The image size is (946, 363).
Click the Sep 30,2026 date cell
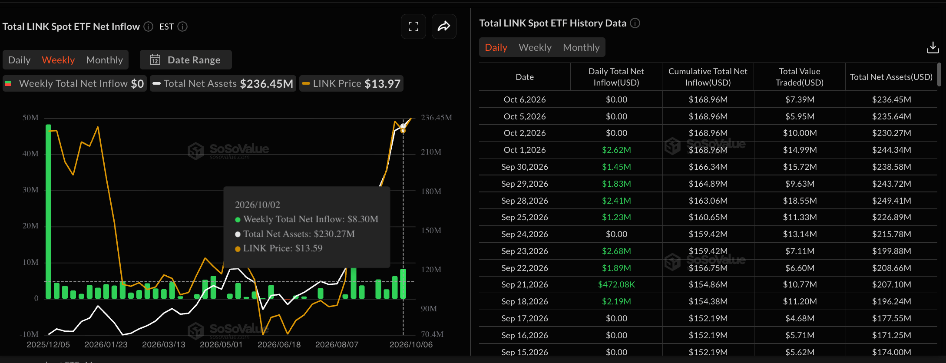tap(525, 167)
